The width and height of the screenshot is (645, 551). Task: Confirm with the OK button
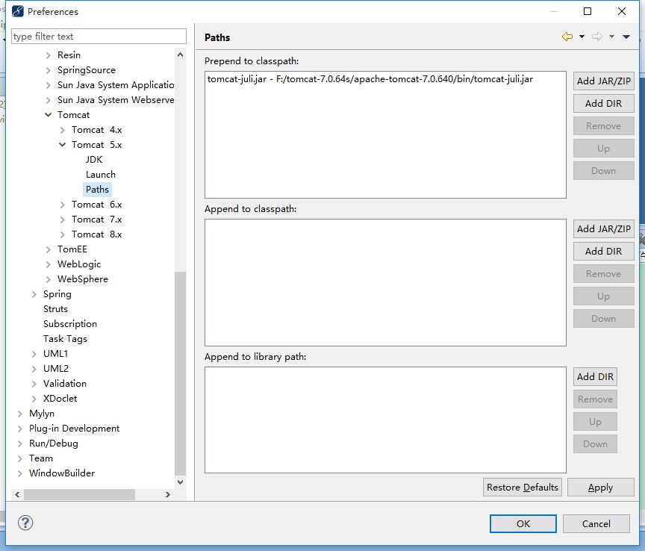click(523, 524)
